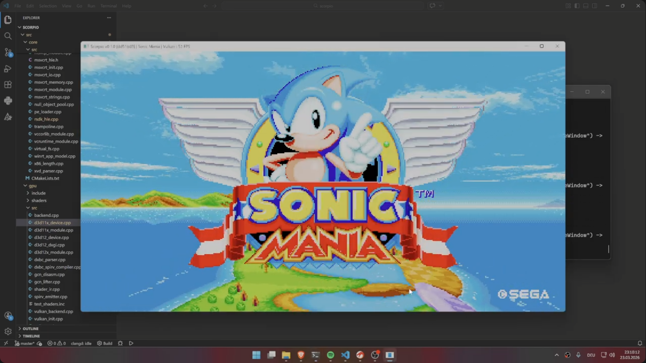Open the Source Control view
646x363 pixels.
click(x=8, y=52)
